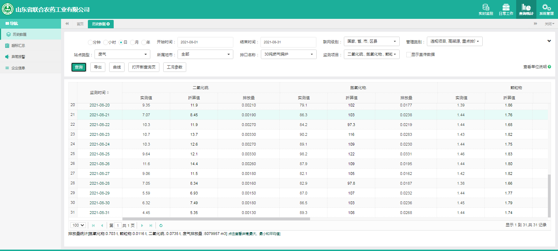Image resolution: width=558 pixels, height=251 pixels.
Task: Open the page size 100 dropdown
Action: 78,226
